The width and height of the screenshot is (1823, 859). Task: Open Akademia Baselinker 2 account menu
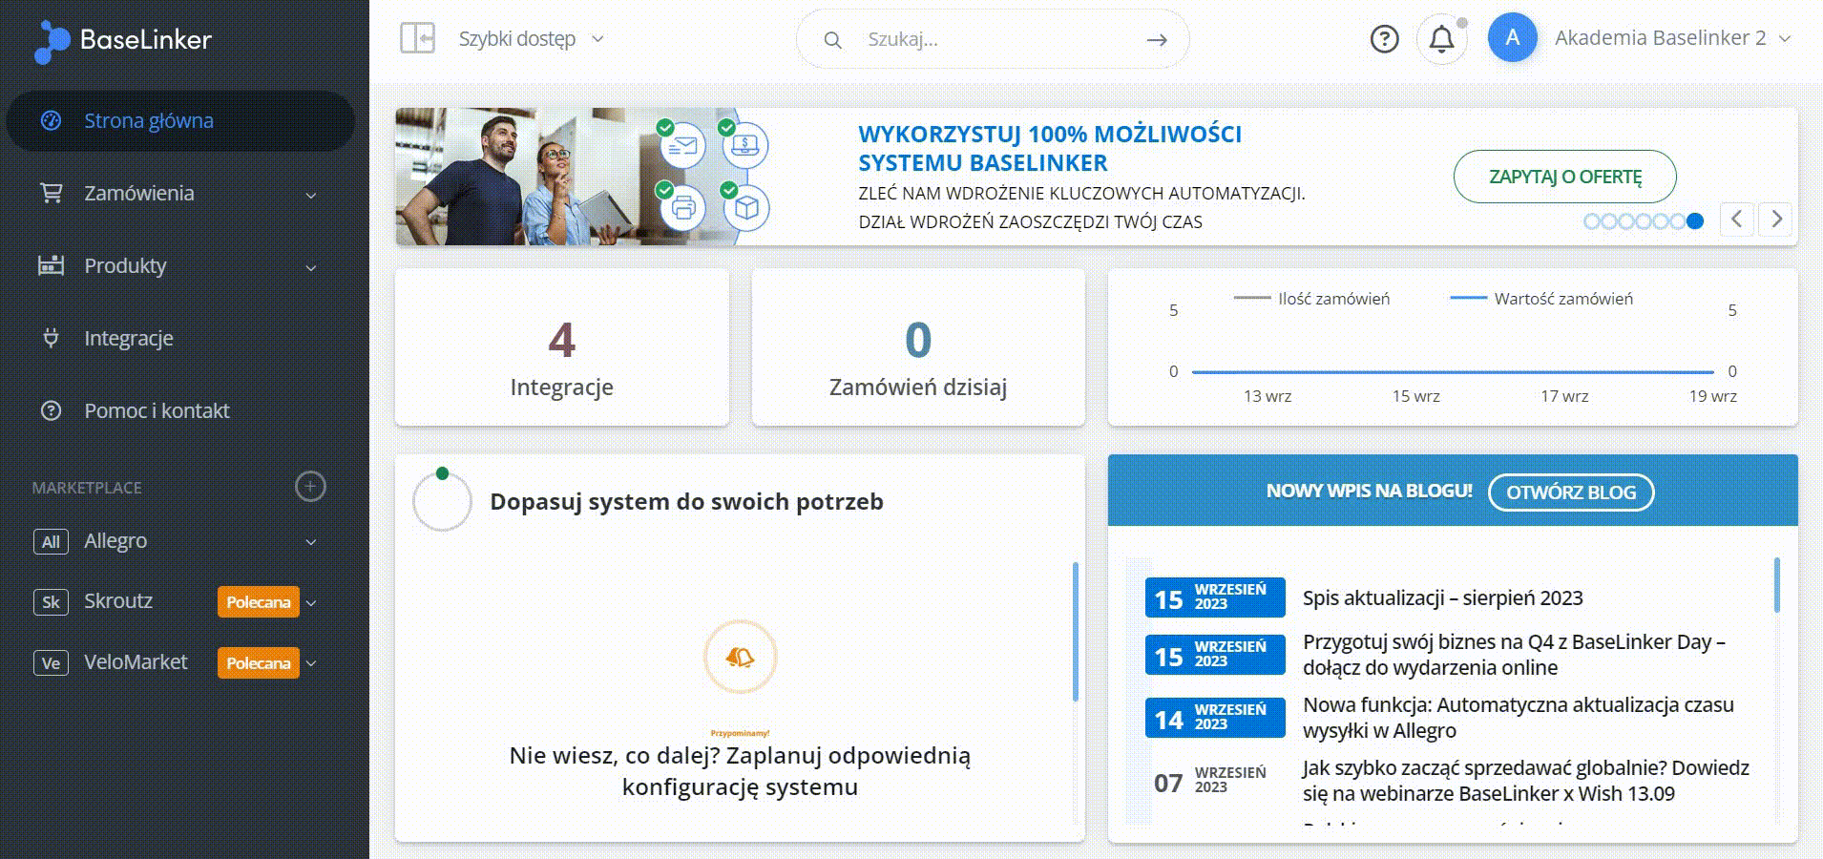point(1672,38)
